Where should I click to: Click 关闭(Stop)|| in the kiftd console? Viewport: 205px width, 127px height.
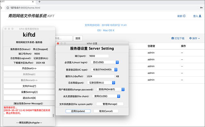point(29,74)
